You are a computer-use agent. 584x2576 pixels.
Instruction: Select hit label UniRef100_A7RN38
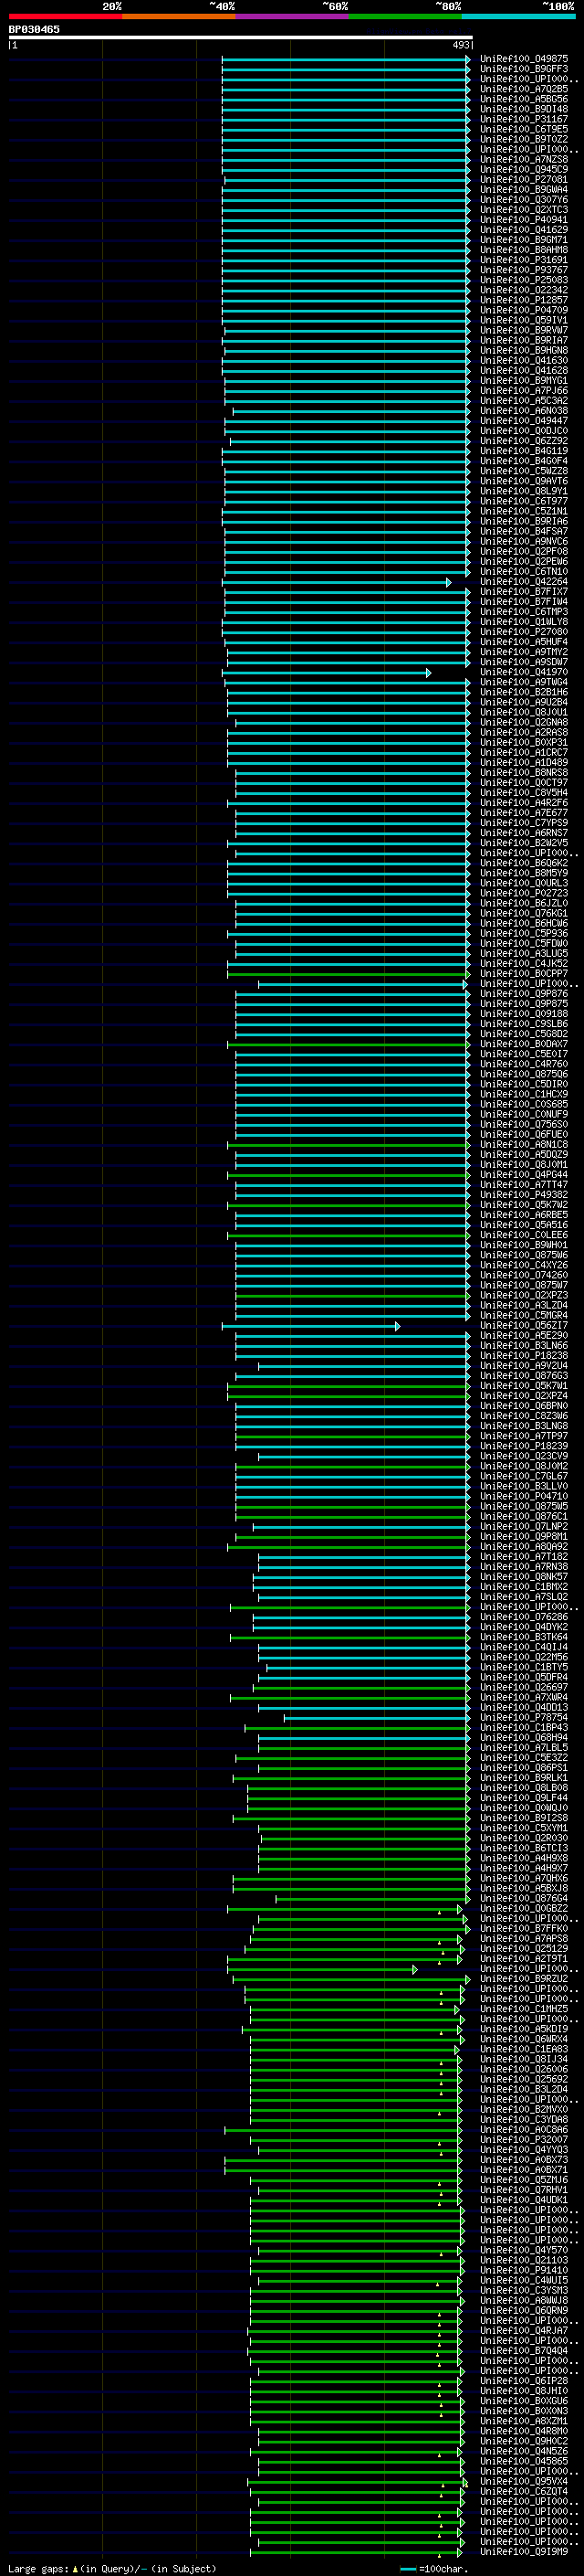tap(523, 1567)
